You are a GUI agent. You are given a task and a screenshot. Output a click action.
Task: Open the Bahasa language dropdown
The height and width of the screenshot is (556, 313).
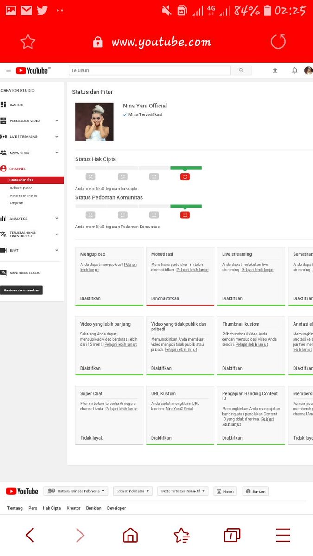click(x=76, y=491)
